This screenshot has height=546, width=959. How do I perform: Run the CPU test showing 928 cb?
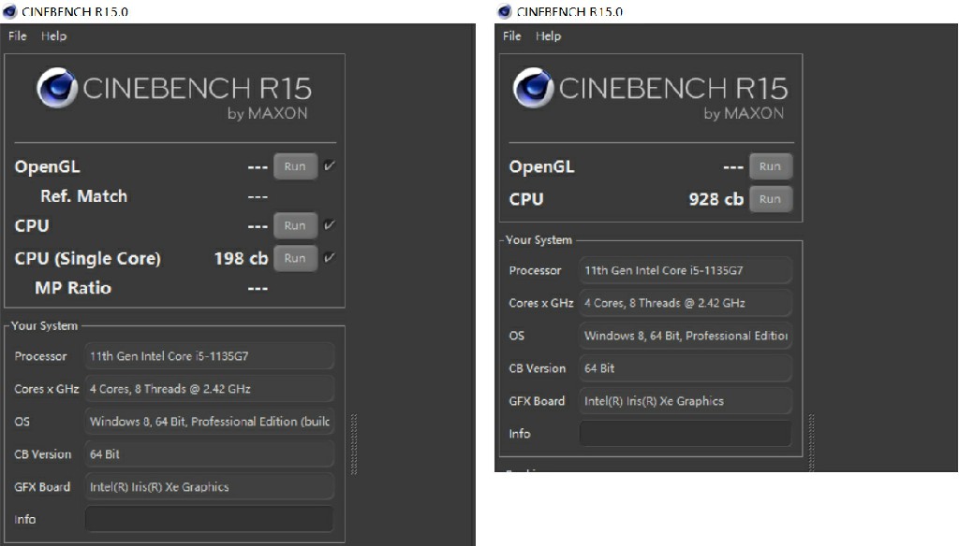tap(771, 199)
